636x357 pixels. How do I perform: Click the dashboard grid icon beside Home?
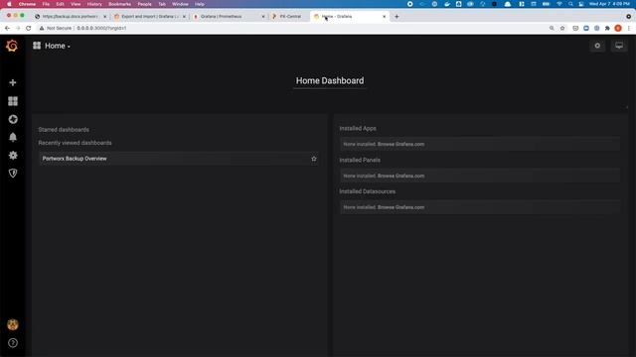point(37,46)
